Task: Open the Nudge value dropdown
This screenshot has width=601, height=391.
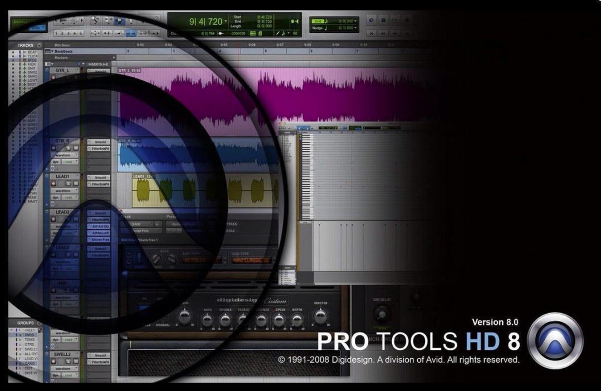Action: coord(355,28)
